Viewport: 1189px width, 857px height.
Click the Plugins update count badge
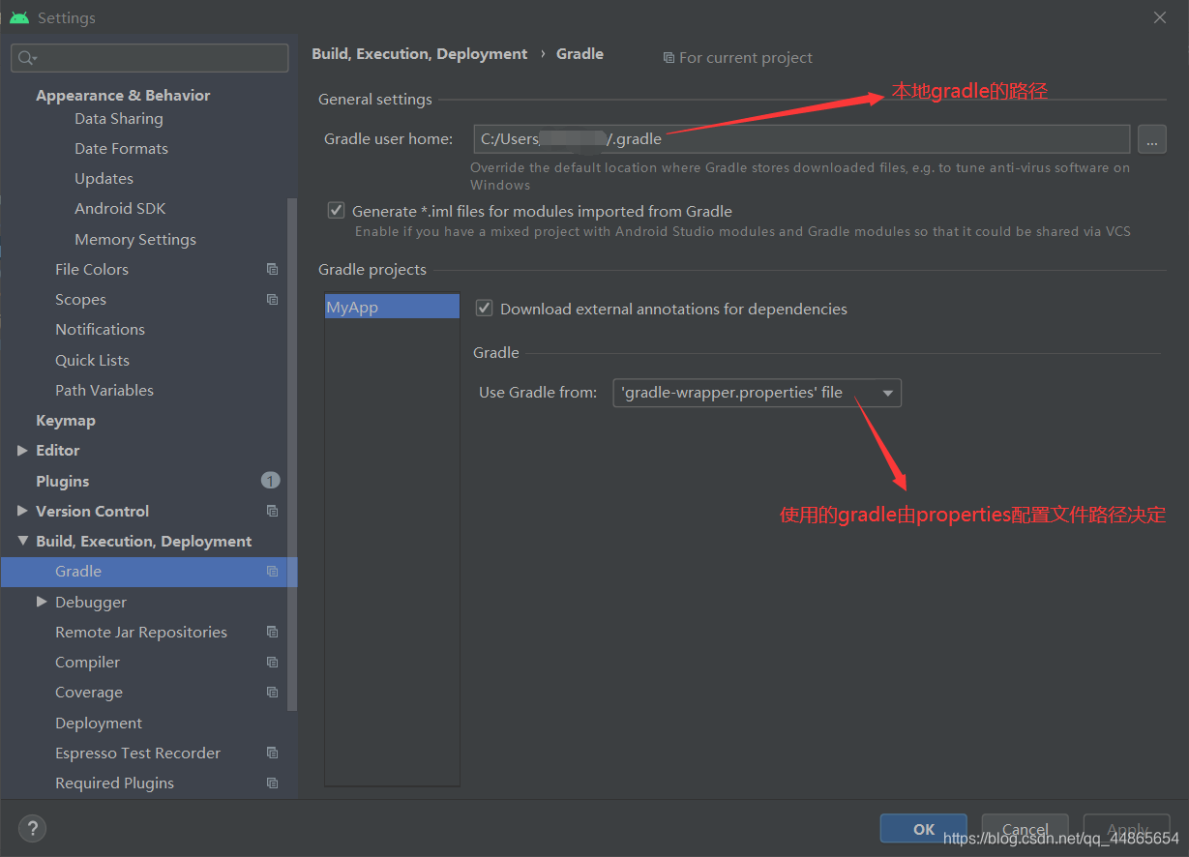coord(270,481)
